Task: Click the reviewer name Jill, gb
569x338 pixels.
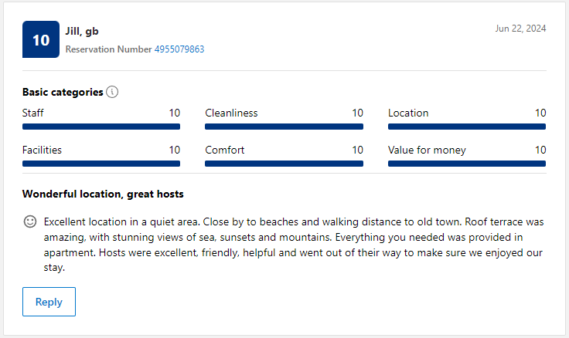Action: (82, 32)
